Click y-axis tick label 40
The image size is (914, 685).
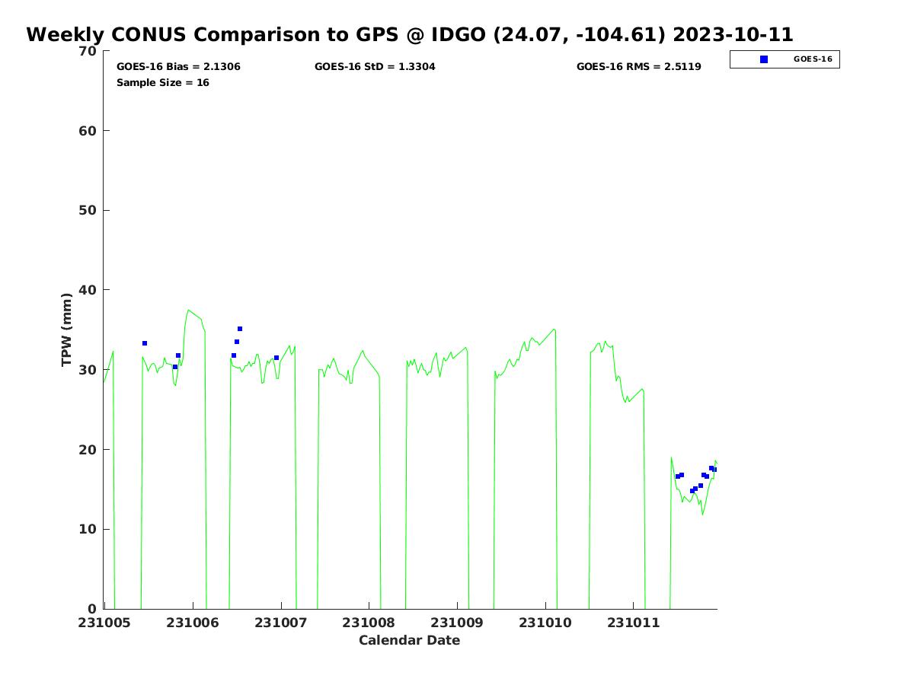88,290
